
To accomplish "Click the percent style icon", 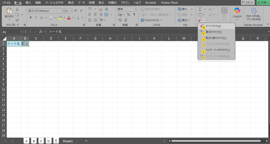I will [x=128, y=15].
